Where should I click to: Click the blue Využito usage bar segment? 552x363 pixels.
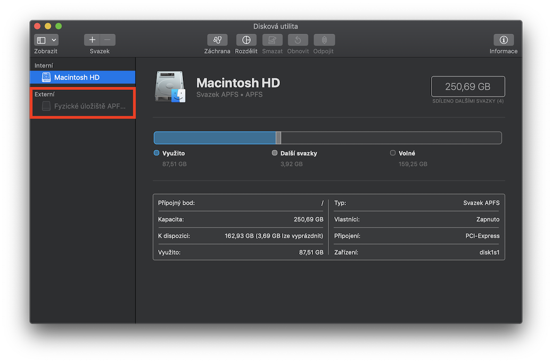215,138
